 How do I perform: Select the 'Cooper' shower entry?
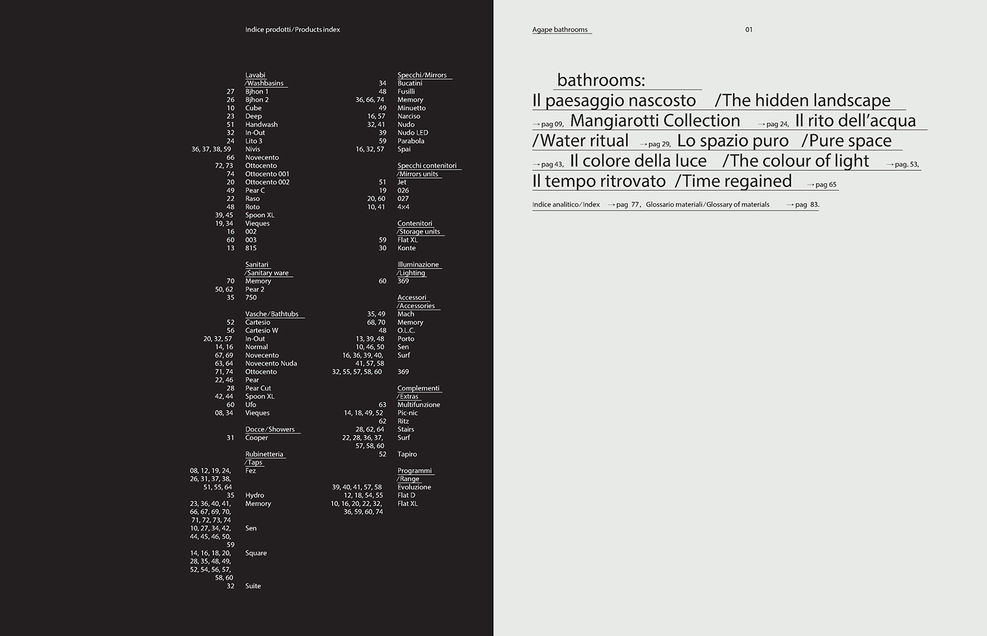[x=257, y=438]
